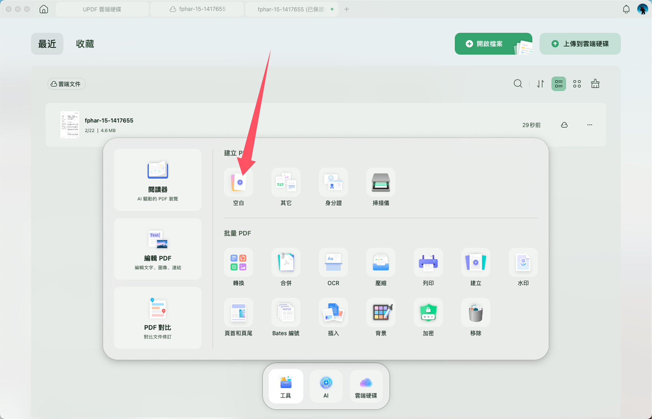The height and width of the screenshot is (419, 652).
Task: Open batch 水印 watermark tool
Action: coord(523,262)
